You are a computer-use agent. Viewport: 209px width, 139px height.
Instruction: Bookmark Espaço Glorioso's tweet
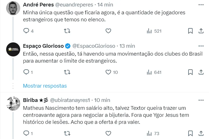pos(190,72)
